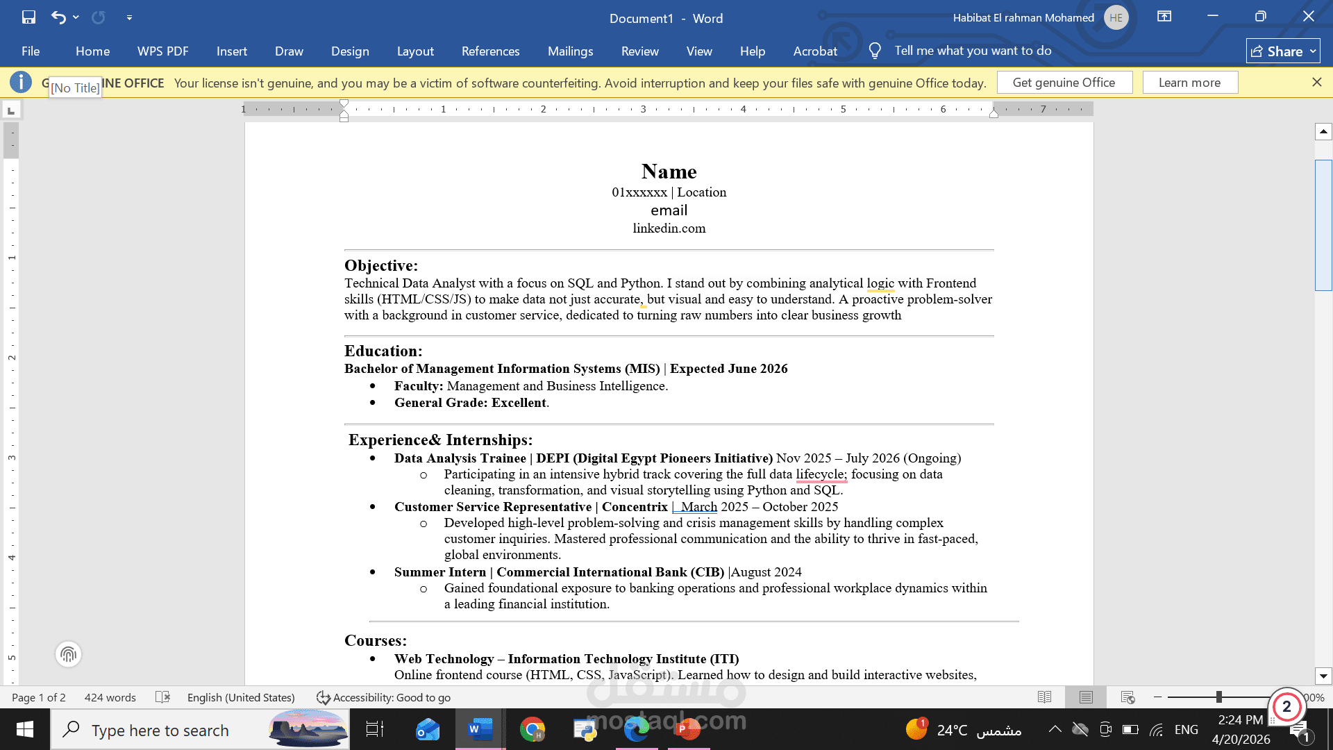1333x750 pixels.
Task: Click the Save icon in Quick Access Toolbar
Action: [28, 17]
